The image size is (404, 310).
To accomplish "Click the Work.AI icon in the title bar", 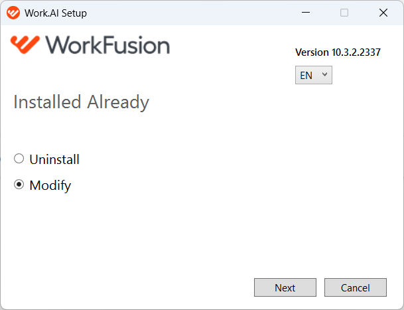I will [13, 13].
